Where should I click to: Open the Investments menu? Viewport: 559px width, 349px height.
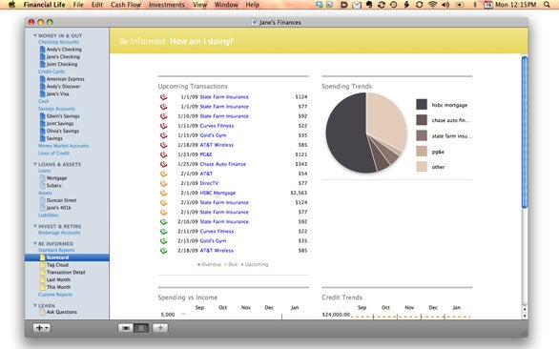[167, 5]
